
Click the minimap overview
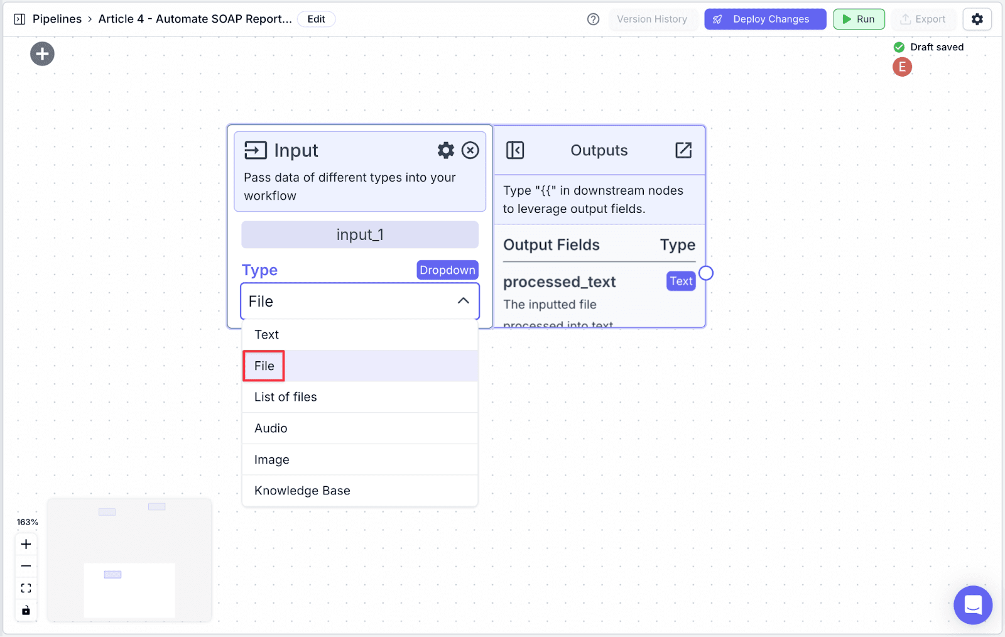pos(129,560)
